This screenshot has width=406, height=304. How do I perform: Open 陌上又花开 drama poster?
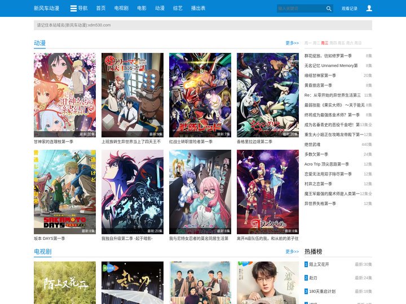(x=65, y=283)
